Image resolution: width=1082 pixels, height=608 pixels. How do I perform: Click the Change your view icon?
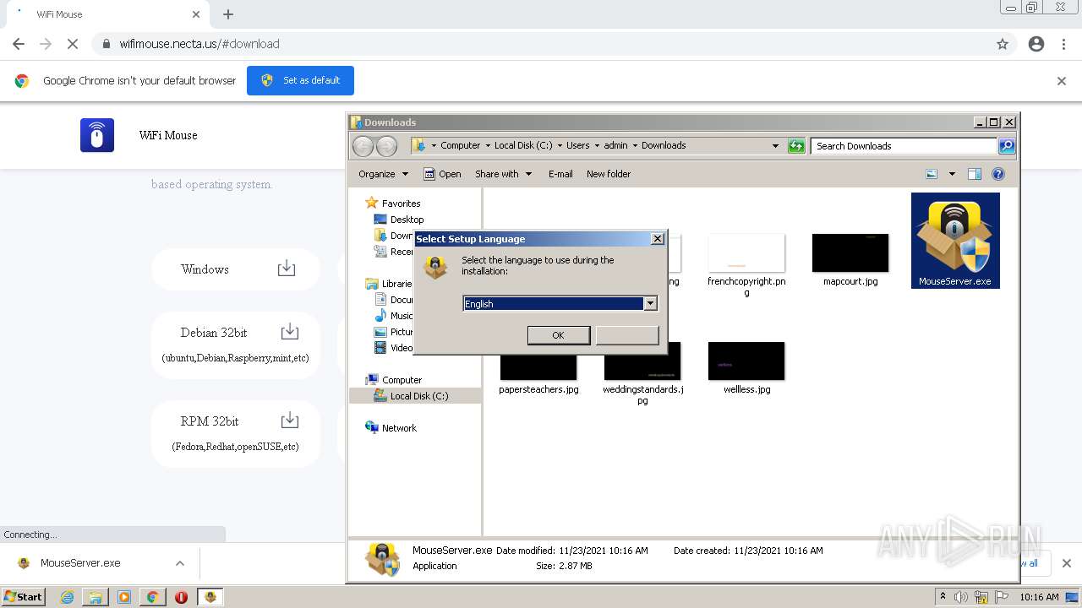[932, 174]
